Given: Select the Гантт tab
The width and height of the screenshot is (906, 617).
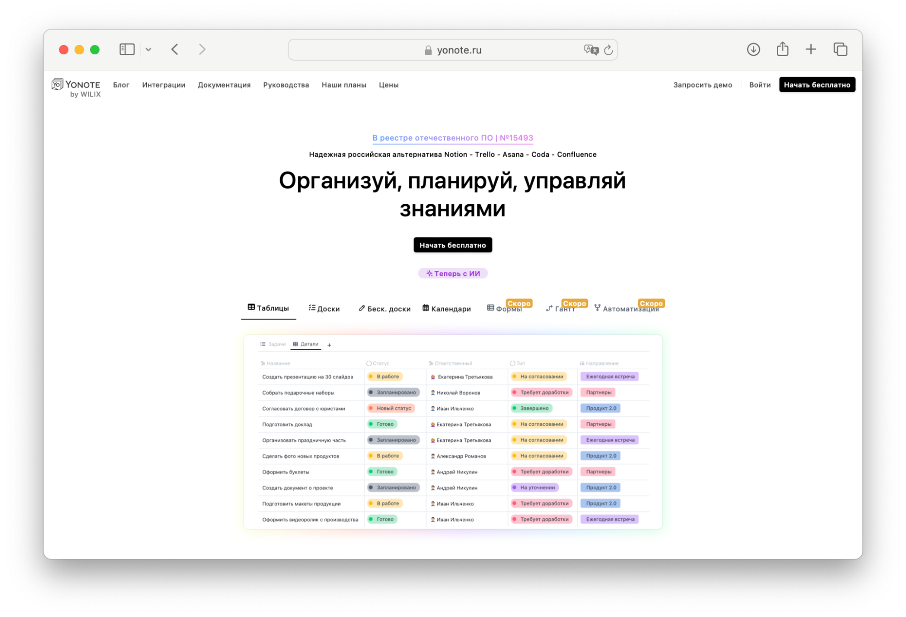Looking at the screenshot, I should pyautogui.click(x=561, y=308).
